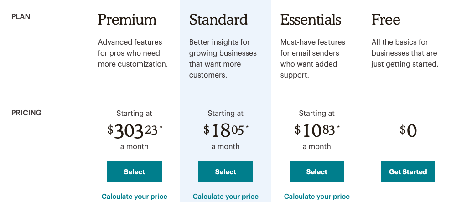Viewport: 451px width, 202px height.
Task: Select the Essentials plan button
Action: (316, 171)
